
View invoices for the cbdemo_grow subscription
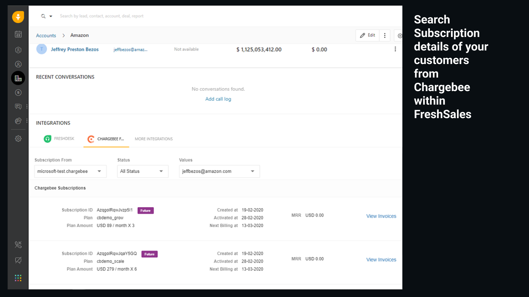click(381, 216)
